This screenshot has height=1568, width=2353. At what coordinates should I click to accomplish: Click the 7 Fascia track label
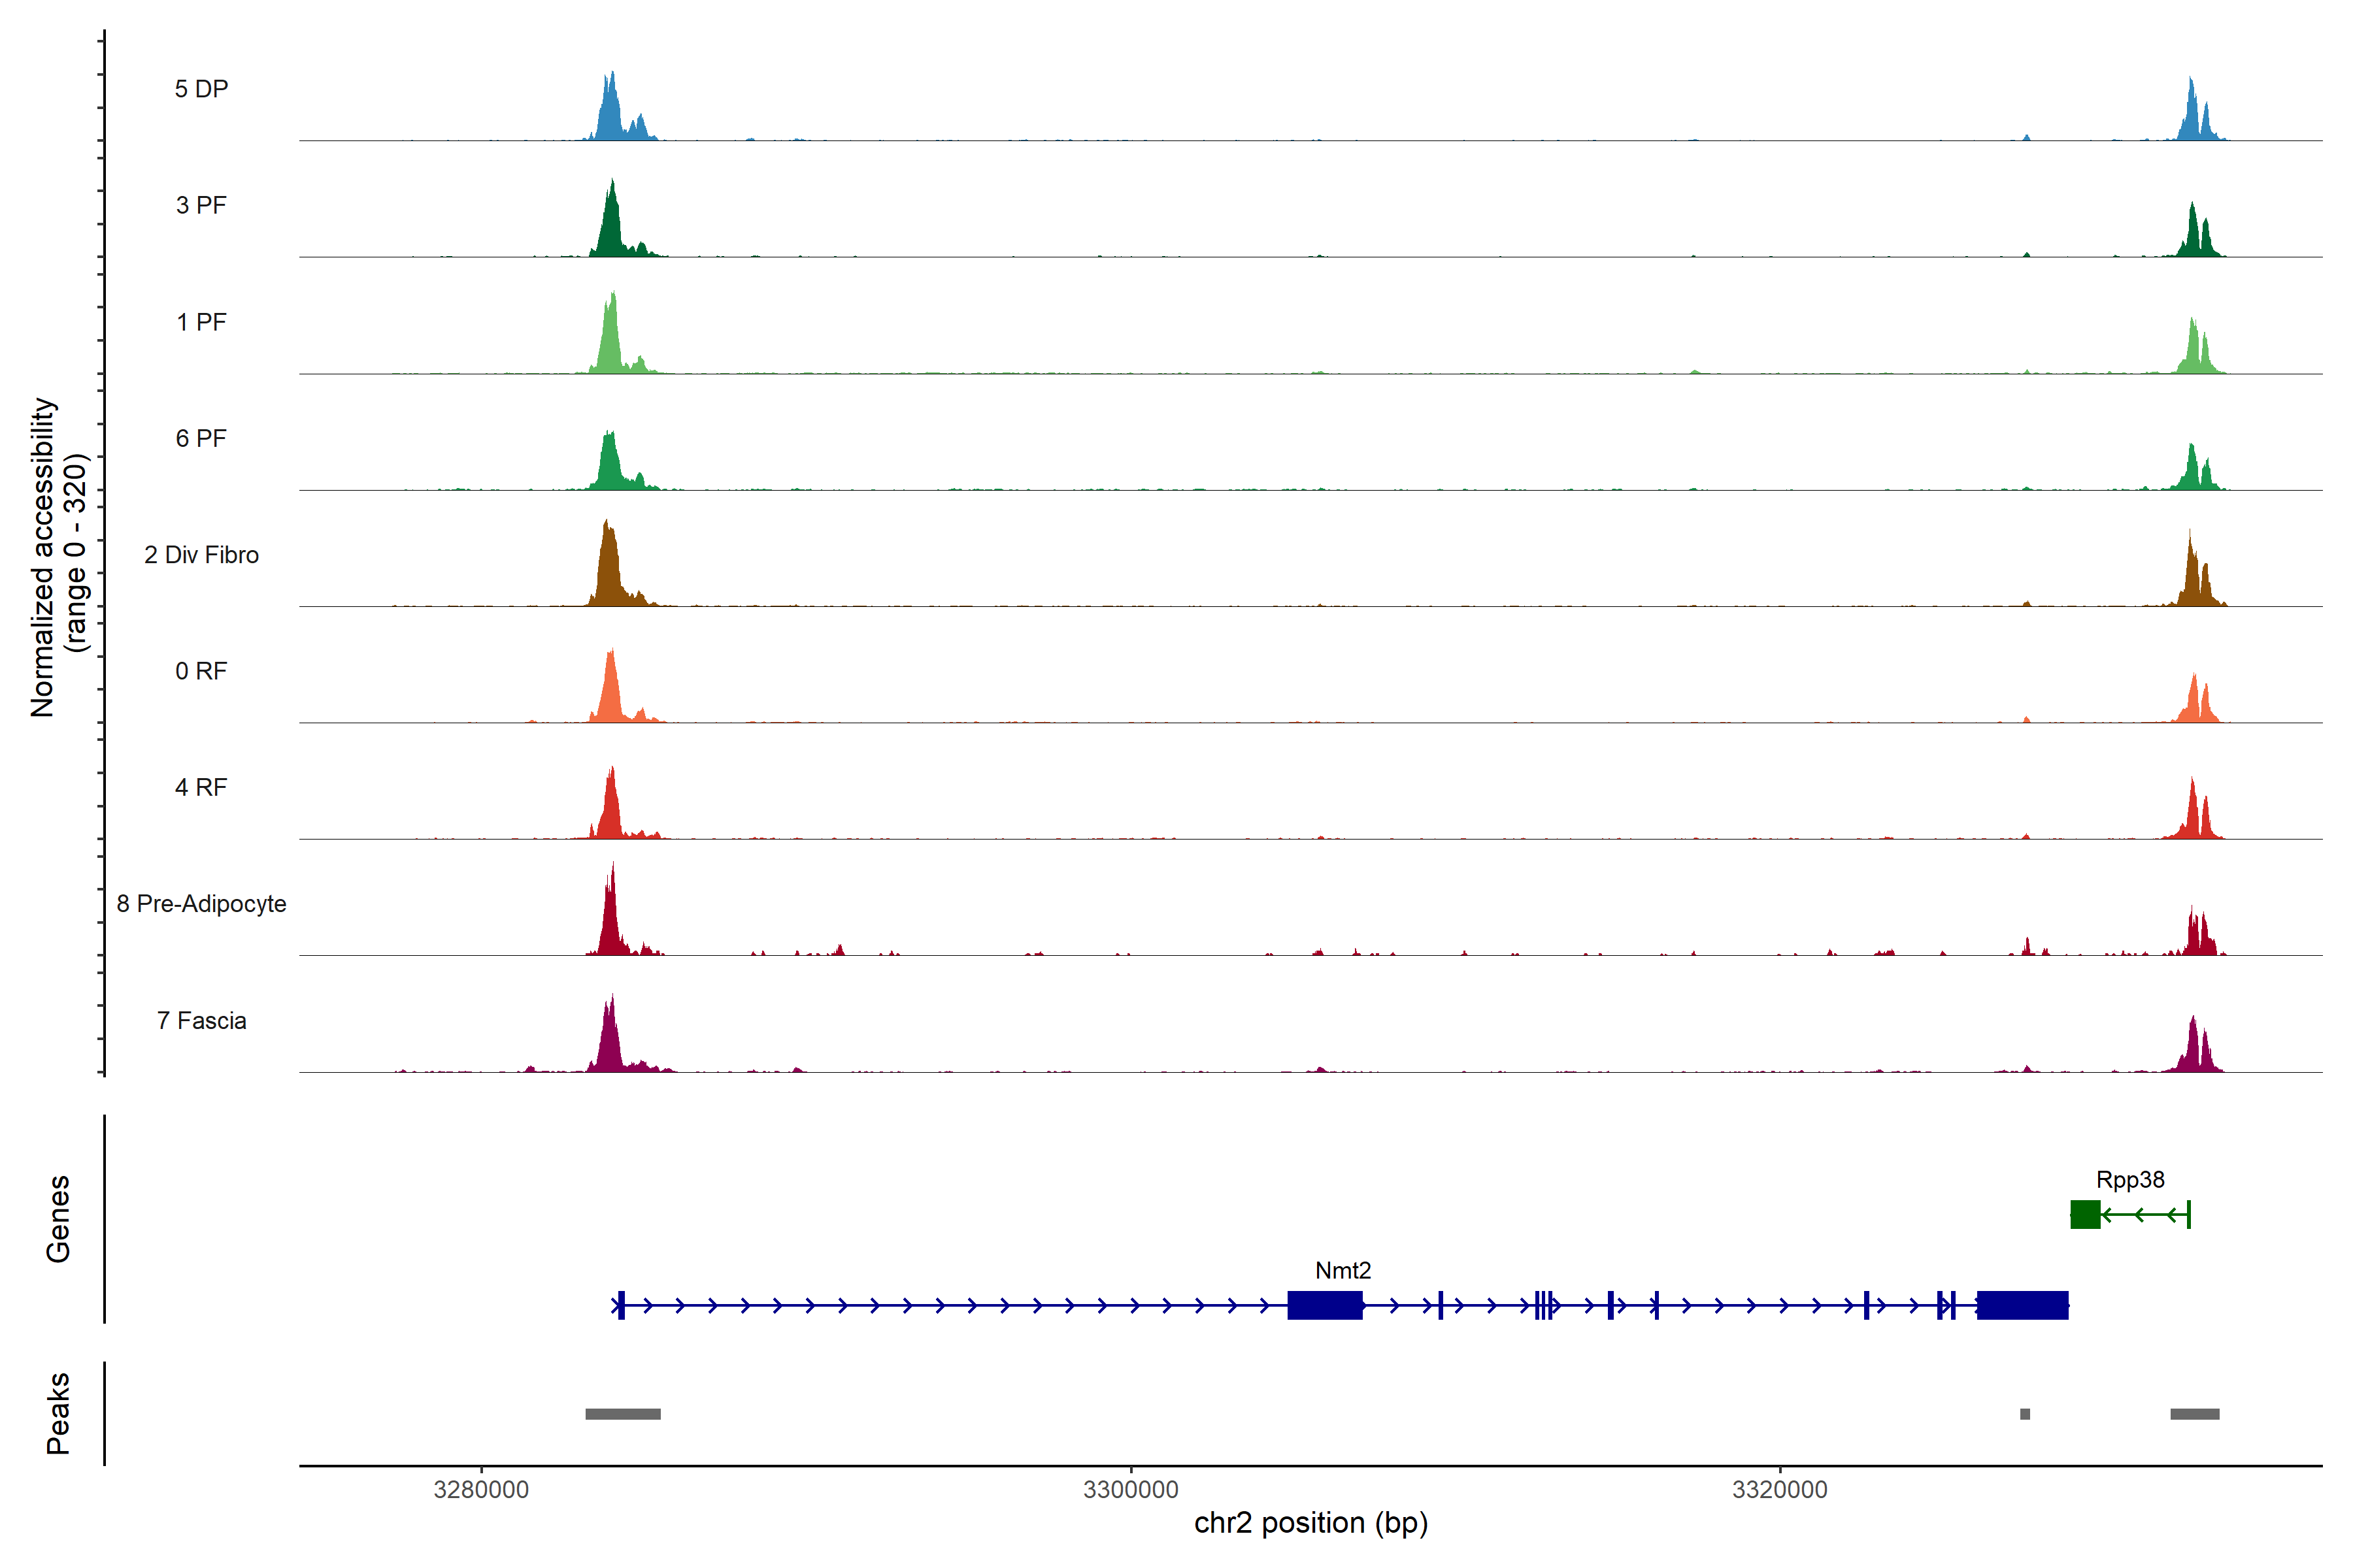pyautogui.click(x=201, y=1020)
